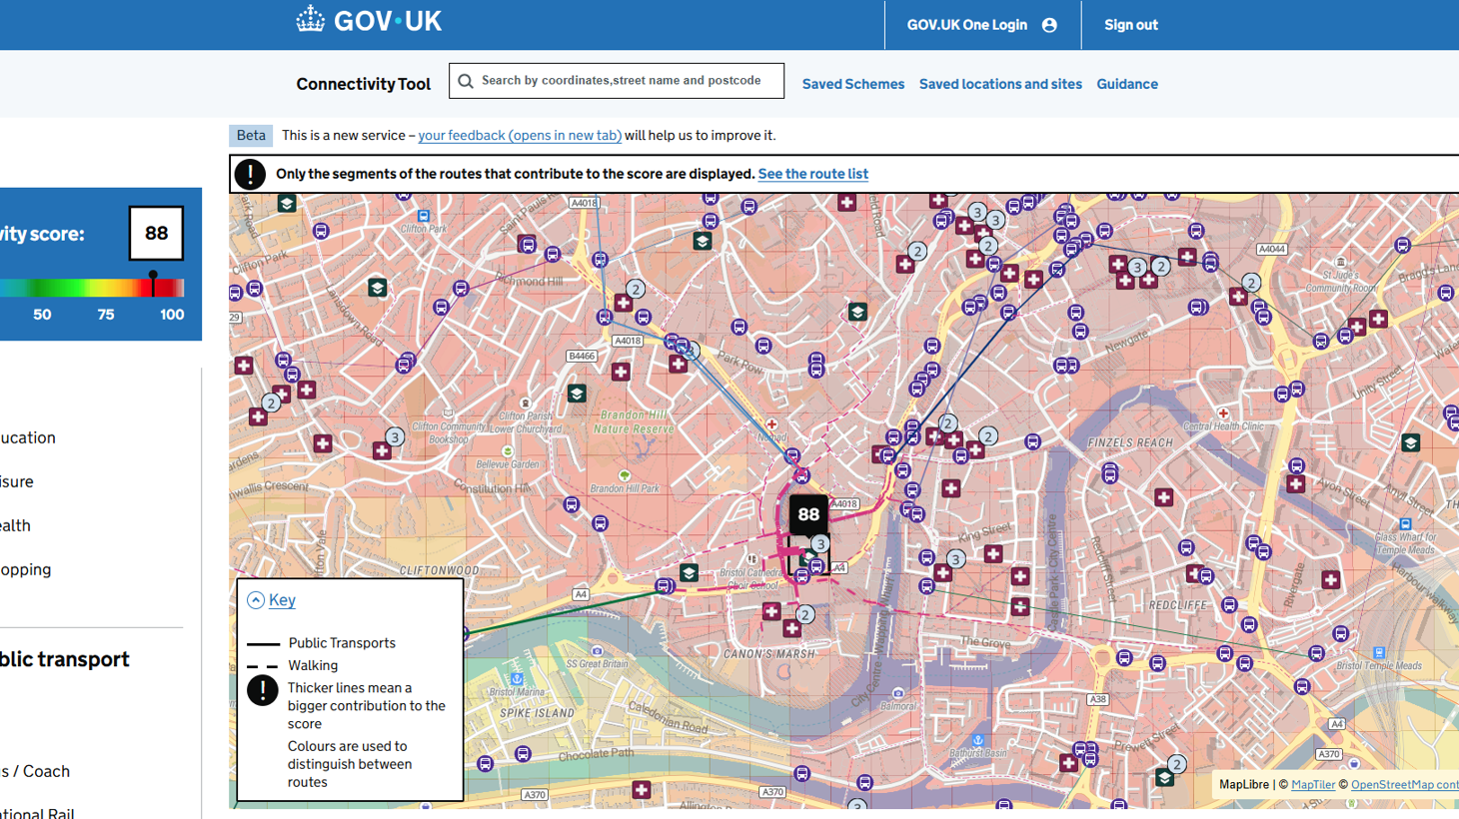Viewport: 1459px width, 819px height.
Task: Click the education marker near Bristol Cathedral School
Action: tap(689, 573)
